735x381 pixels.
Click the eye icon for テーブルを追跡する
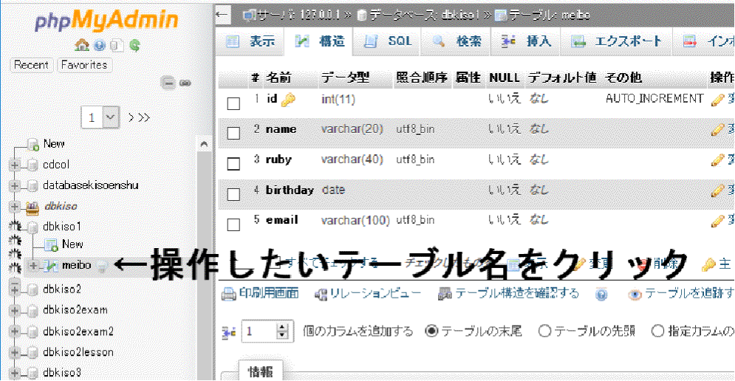coord(635,295)
